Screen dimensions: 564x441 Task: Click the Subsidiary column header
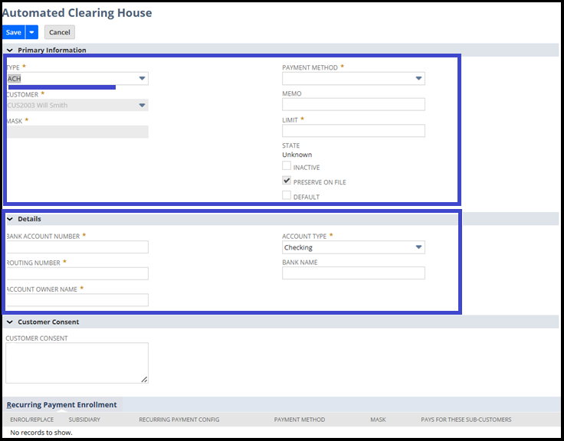point(84,420)
